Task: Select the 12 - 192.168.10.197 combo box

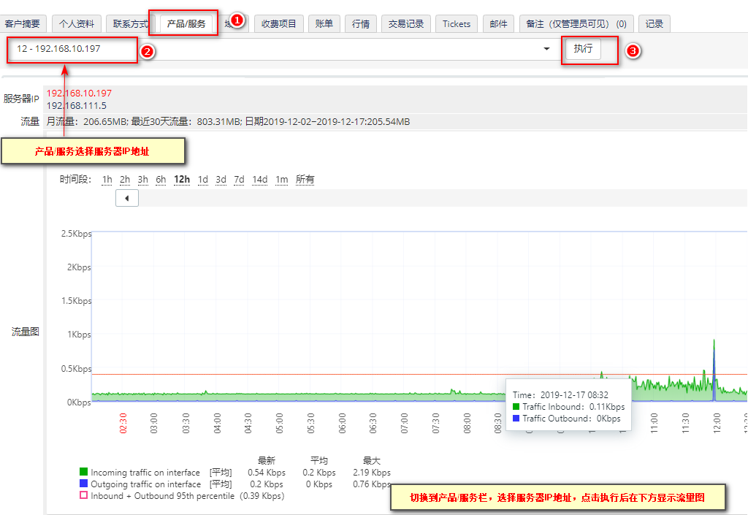Action: pos(281,49)
